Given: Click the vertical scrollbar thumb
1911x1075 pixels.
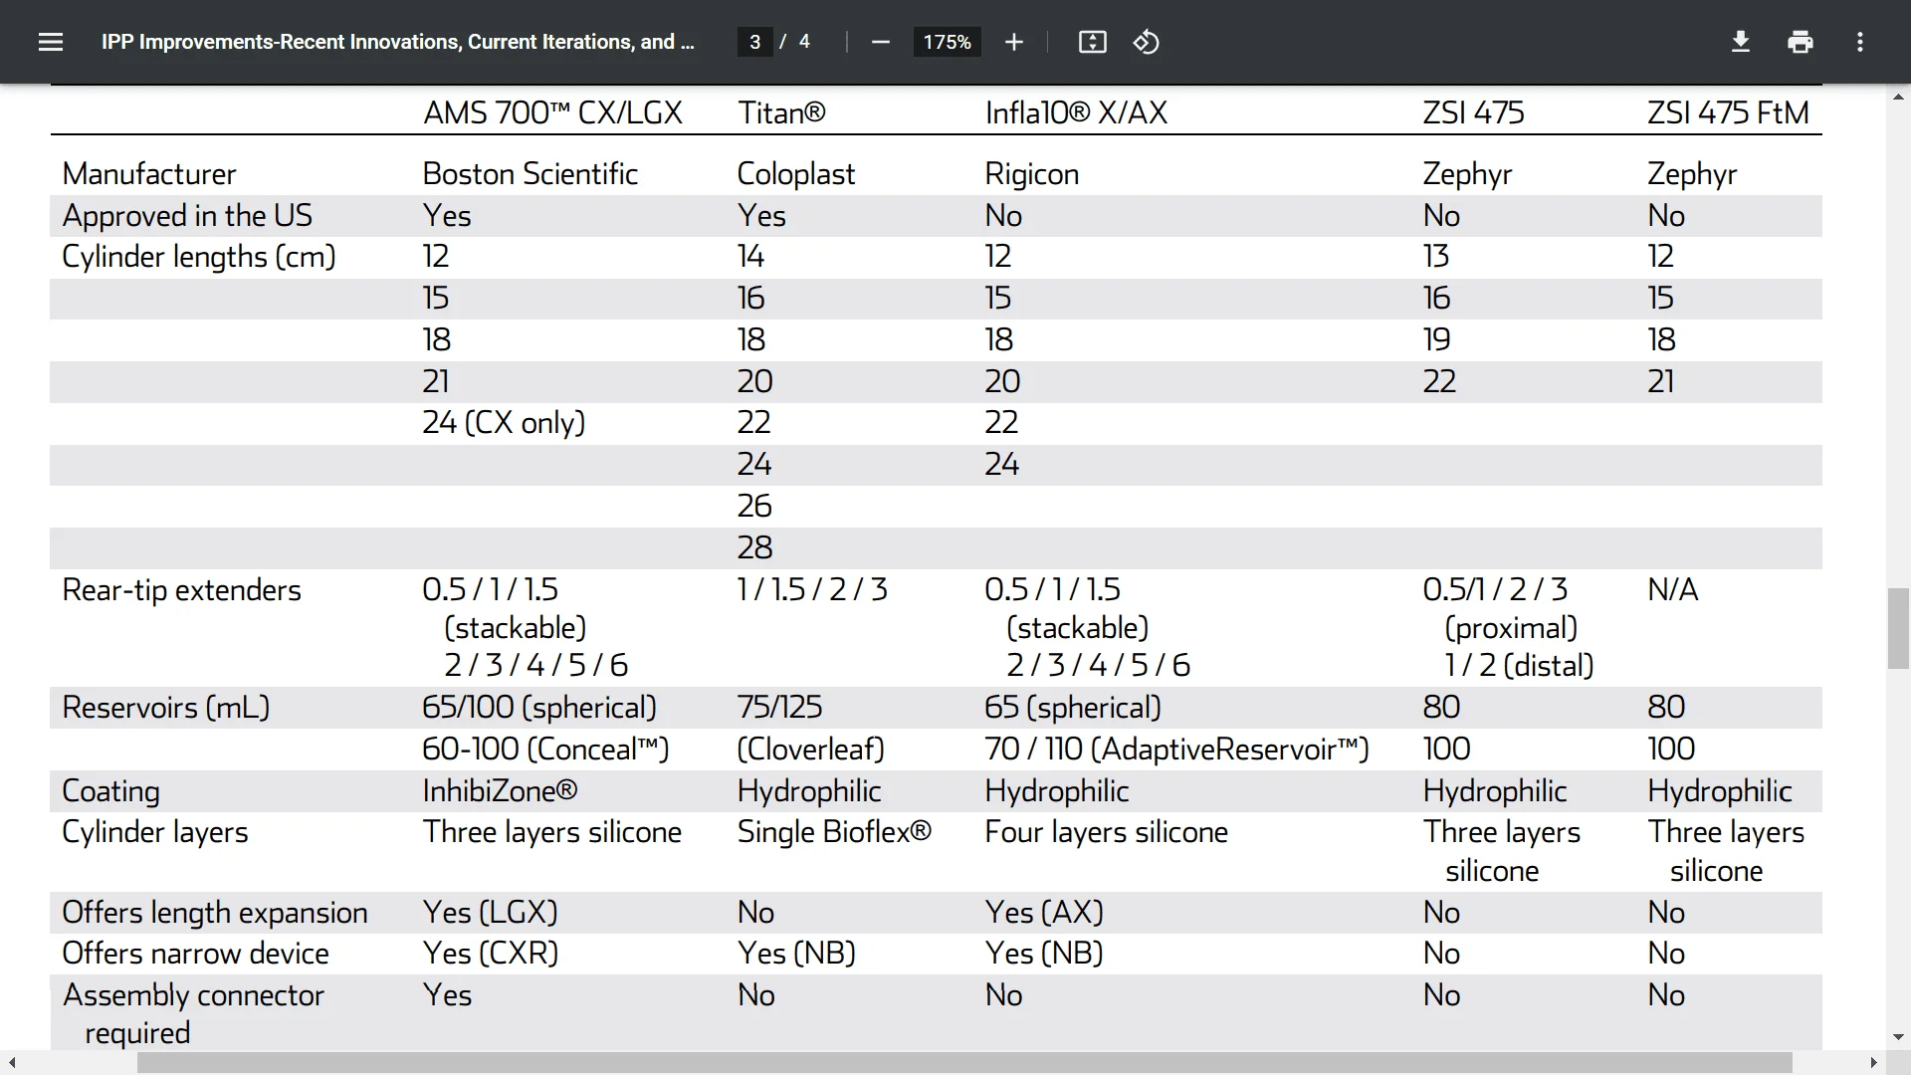Looking at the screenshot, I should (1898, 629).
